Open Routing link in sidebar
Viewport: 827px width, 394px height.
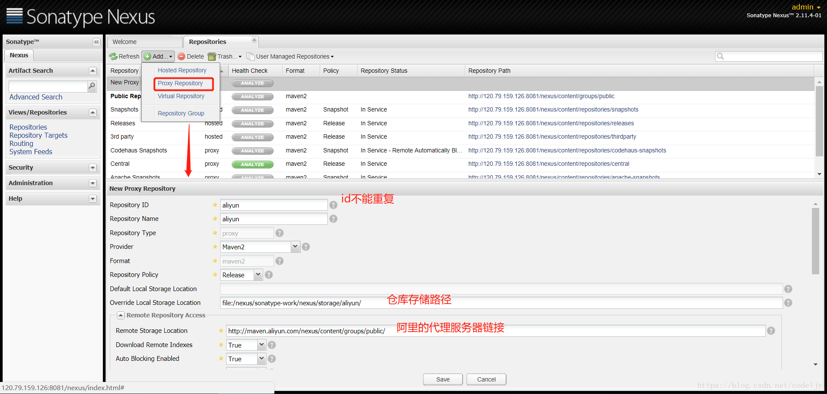point(21,143)
